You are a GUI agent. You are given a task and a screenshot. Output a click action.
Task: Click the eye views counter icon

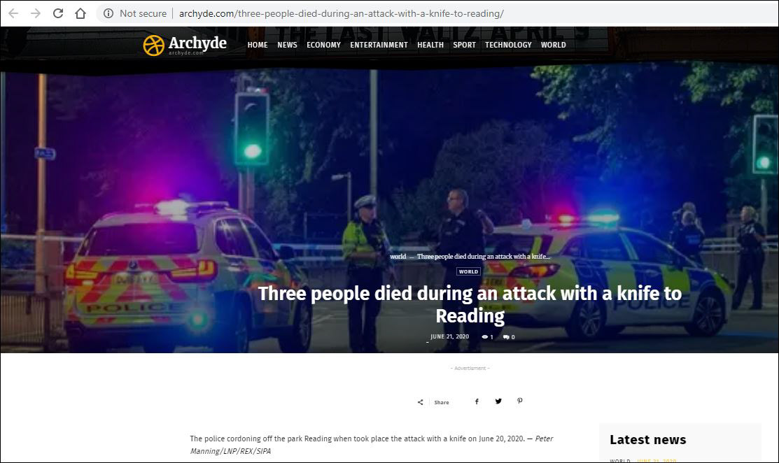tap(485, 337)
